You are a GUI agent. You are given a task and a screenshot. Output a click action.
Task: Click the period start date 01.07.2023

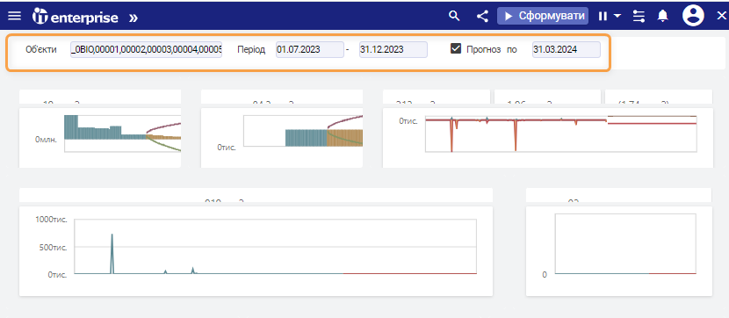coord(310,50)
